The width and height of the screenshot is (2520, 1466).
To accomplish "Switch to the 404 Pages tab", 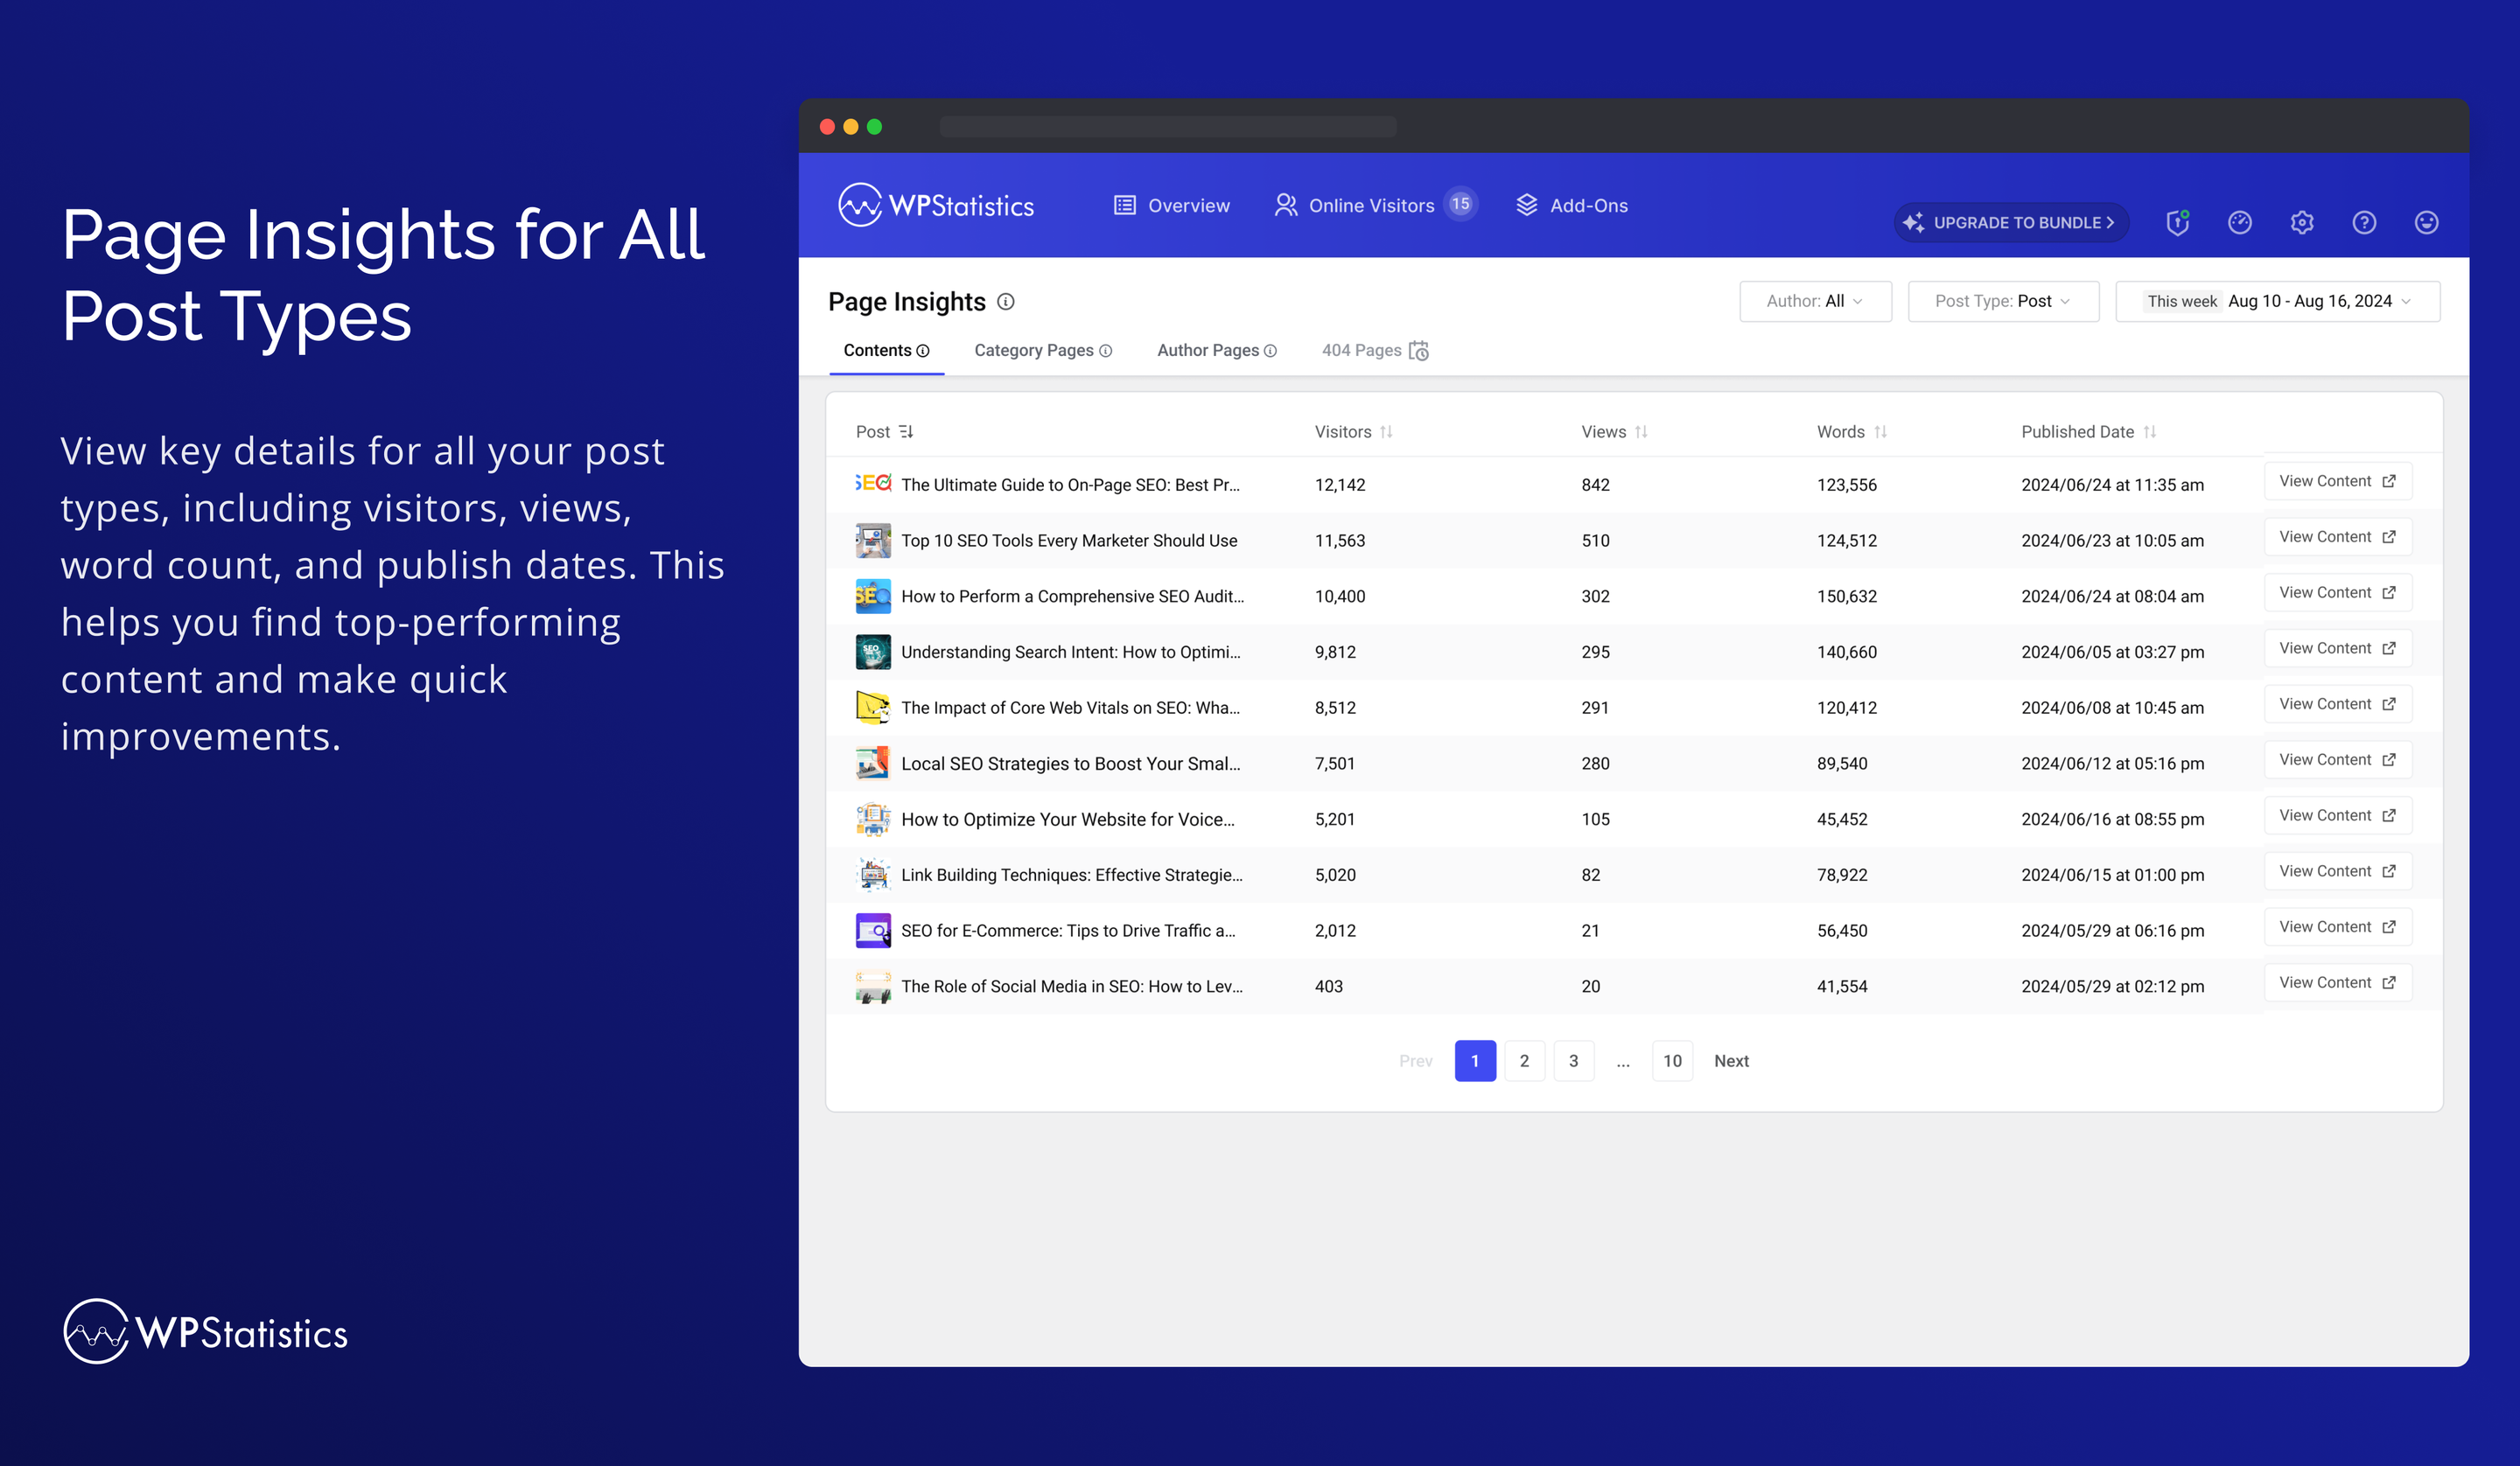I will (x=1374, y=349).
